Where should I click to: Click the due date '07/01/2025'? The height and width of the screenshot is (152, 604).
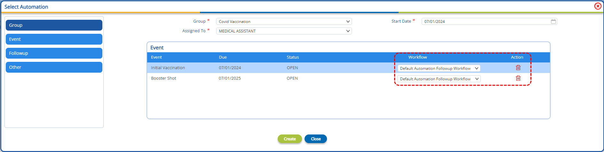(230, 78)
